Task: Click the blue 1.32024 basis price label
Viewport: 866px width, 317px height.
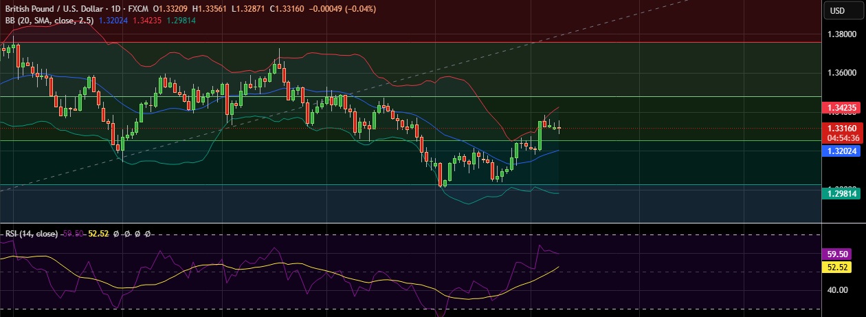Action: [x=841, y=151]
